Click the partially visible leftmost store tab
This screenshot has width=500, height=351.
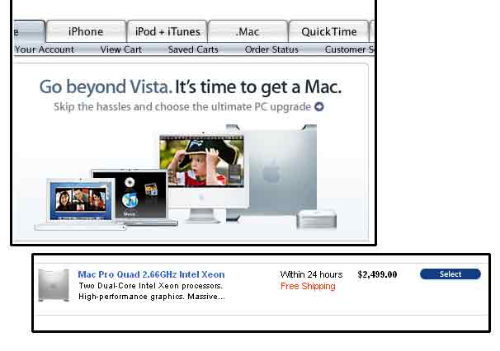click(x=29, y=31)
